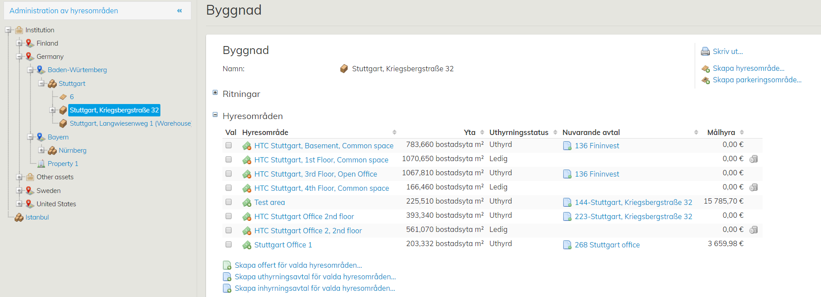The width and height of the screenshot is (821, 297).
Task: Click the Istanbul city icon in tree
Action: point(19,217)
